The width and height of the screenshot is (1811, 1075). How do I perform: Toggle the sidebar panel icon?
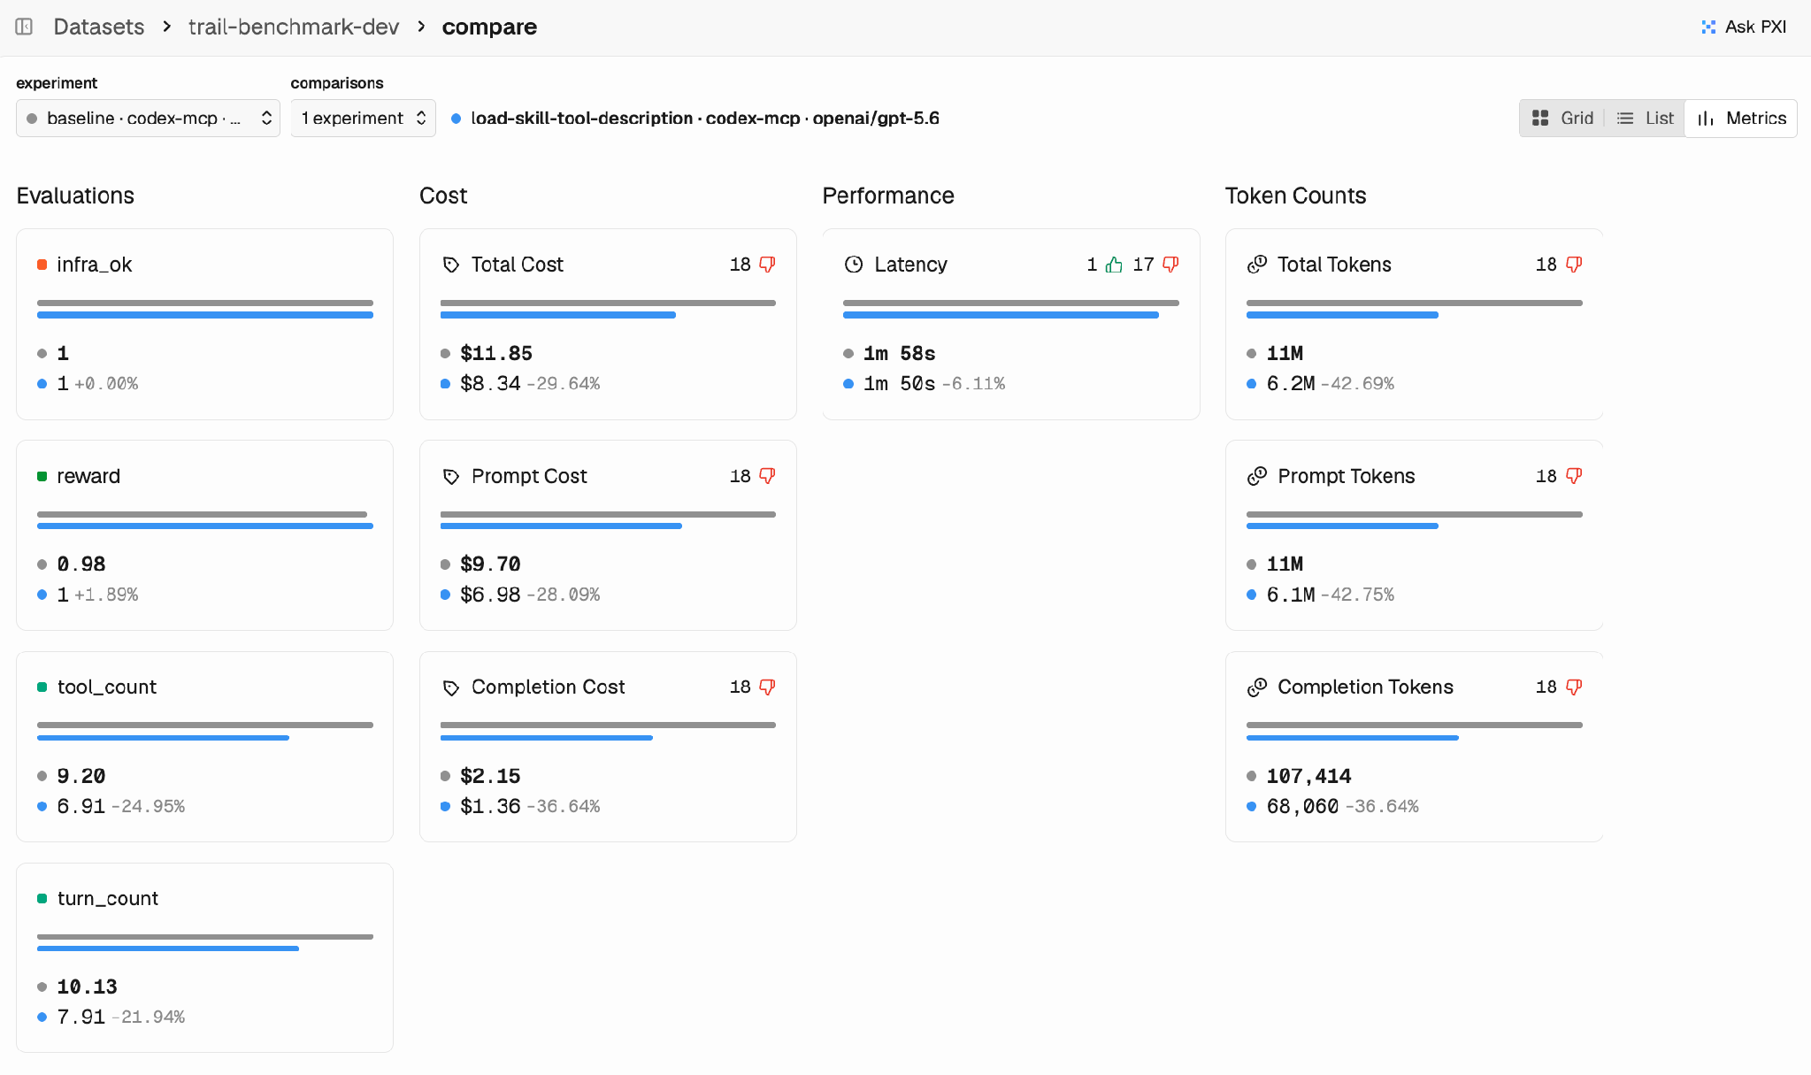point(25,27)
